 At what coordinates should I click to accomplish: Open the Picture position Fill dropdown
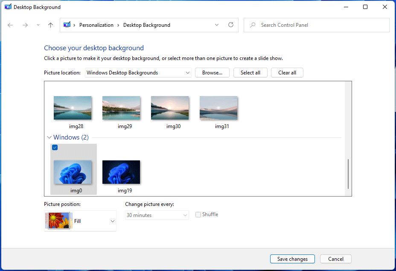click(80, 221)
